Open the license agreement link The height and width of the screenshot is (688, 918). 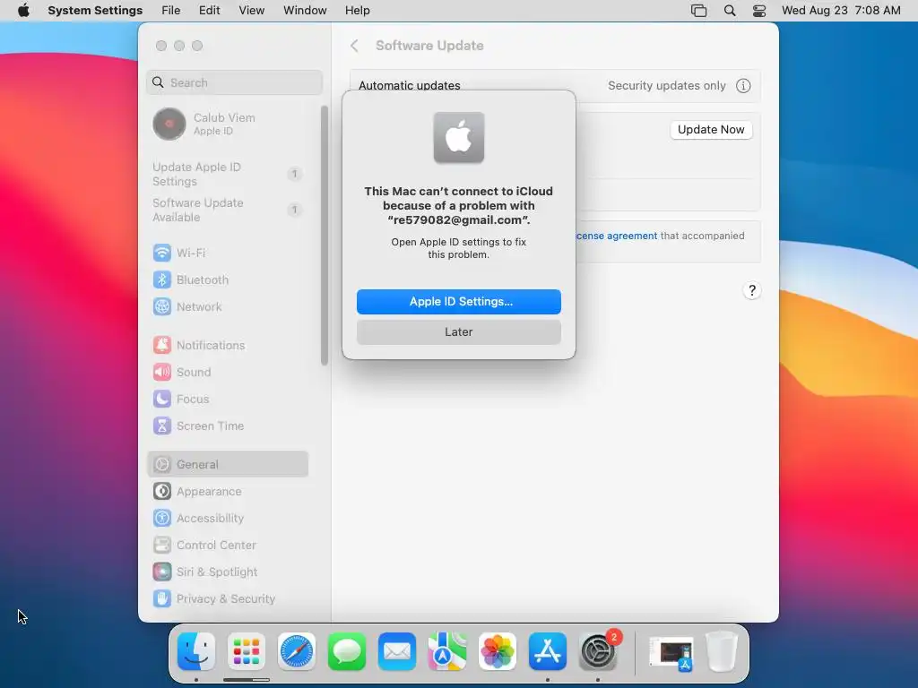617,236
